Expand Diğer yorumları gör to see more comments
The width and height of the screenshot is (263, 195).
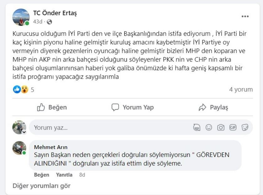[x=41, y=186]
